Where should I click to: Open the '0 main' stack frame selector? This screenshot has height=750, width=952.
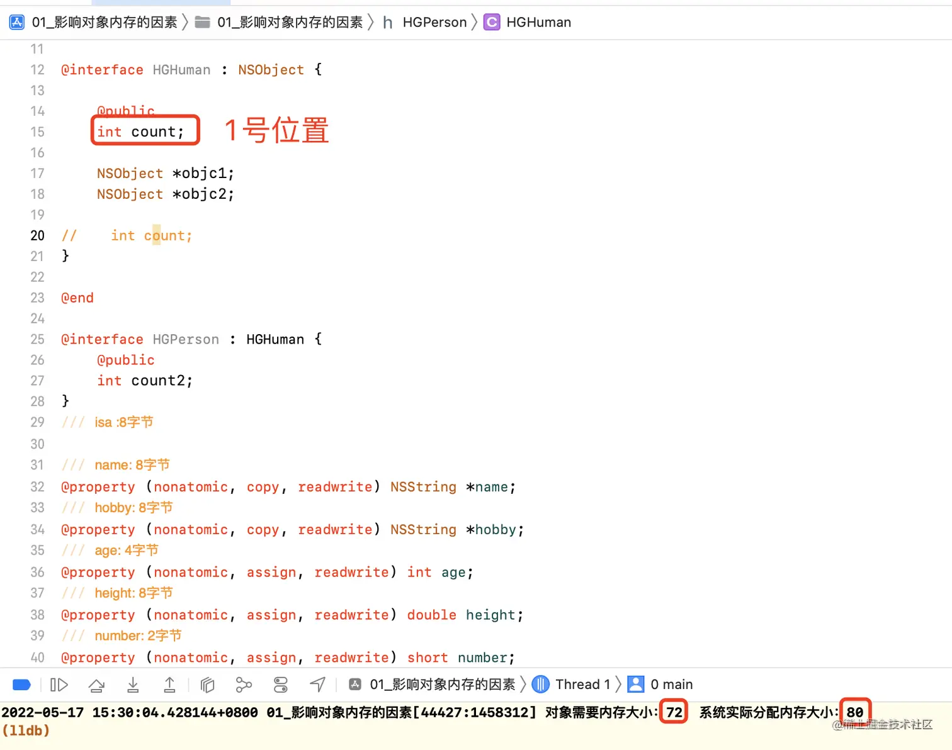pos(672,685)
